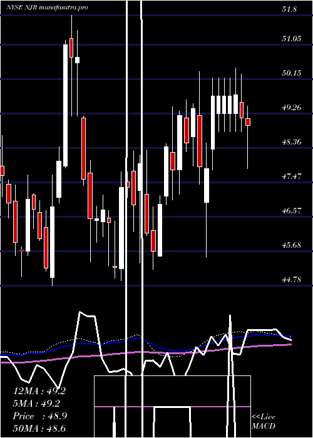Select the 45.68 price axis label
The height and width of the screenshot is (438, 313).
tap(292, 245)
